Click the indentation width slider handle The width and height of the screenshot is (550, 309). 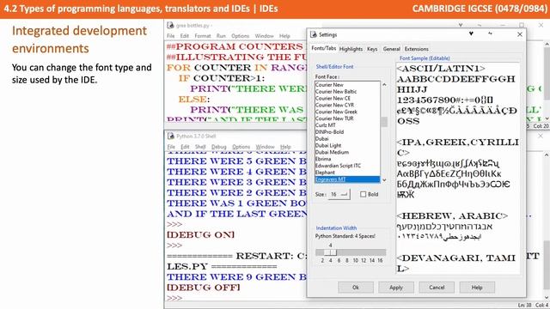point(330,252)
